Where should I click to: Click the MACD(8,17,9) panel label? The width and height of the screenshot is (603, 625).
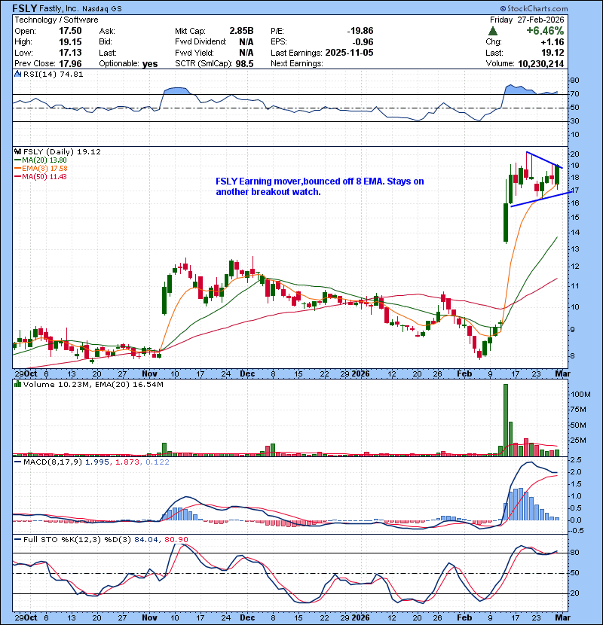(x=54, y=462)
